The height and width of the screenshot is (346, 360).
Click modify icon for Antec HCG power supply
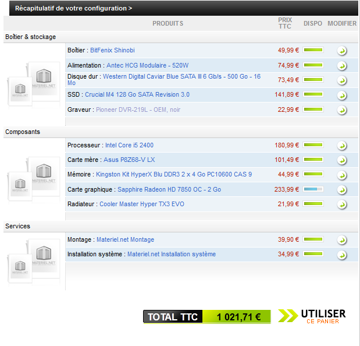(342, 66)
